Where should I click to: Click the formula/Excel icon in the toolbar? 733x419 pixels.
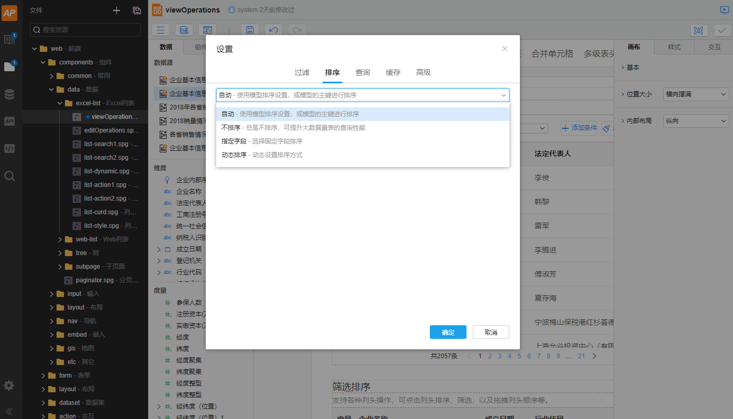pos(208,30)
